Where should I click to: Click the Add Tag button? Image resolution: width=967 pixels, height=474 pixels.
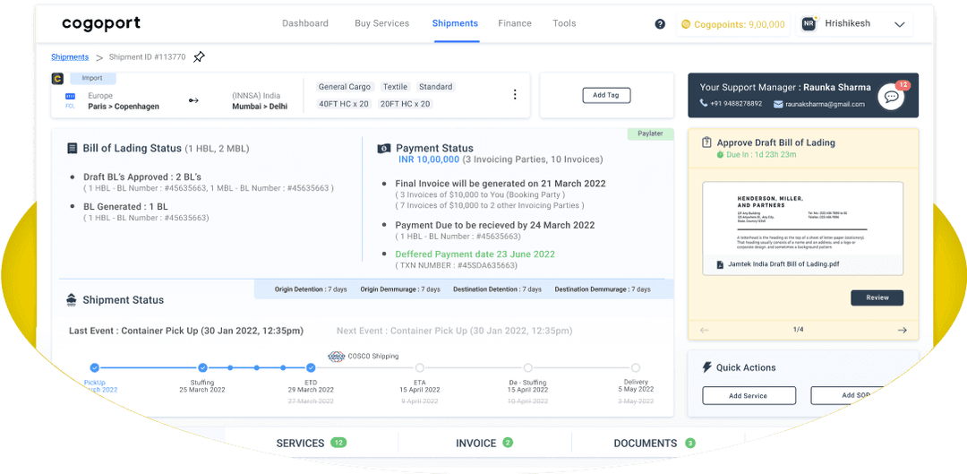[606, 95]
